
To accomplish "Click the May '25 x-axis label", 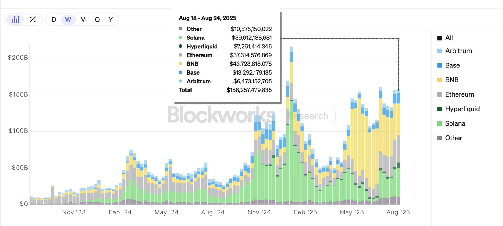I will point(352,212).
